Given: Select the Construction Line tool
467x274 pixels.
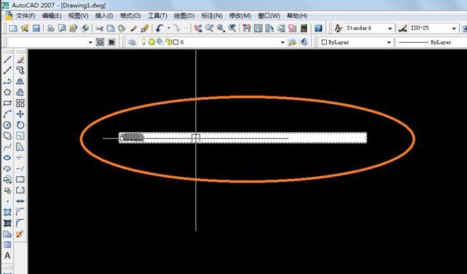Looking at the screenshot, I should click(x=7, y=70).
